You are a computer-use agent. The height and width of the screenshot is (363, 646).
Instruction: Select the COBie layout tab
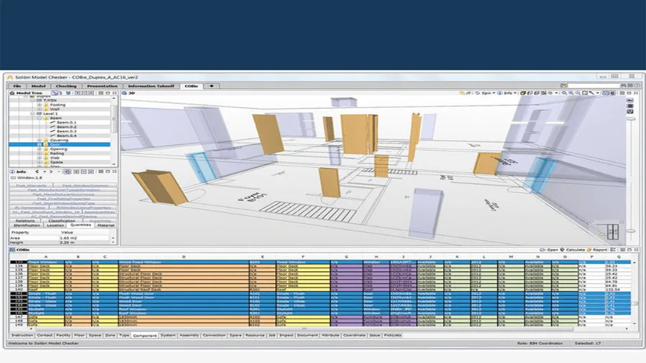tap(191, 86)
